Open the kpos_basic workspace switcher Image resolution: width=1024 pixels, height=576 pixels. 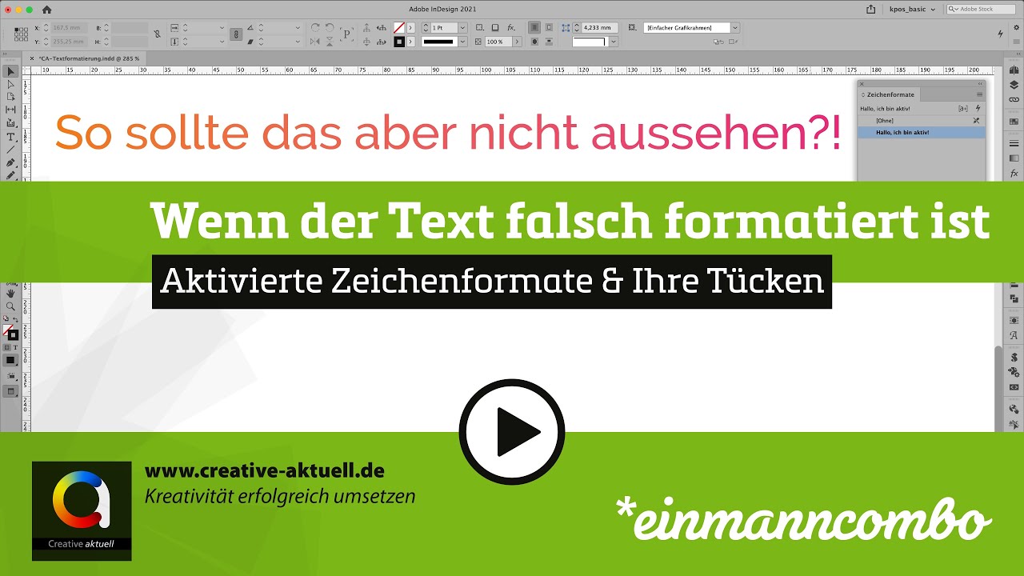pos(912,10)
